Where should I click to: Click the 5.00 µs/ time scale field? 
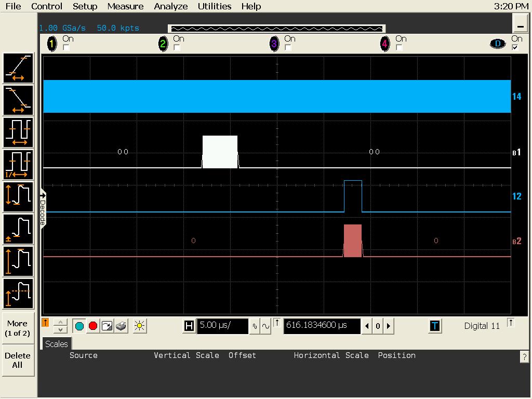point(222,326)
